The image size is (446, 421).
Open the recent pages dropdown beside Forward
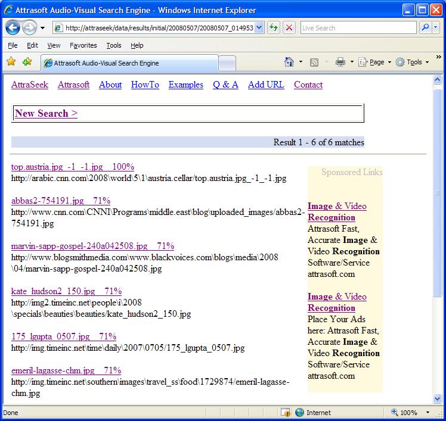point(42,28)
